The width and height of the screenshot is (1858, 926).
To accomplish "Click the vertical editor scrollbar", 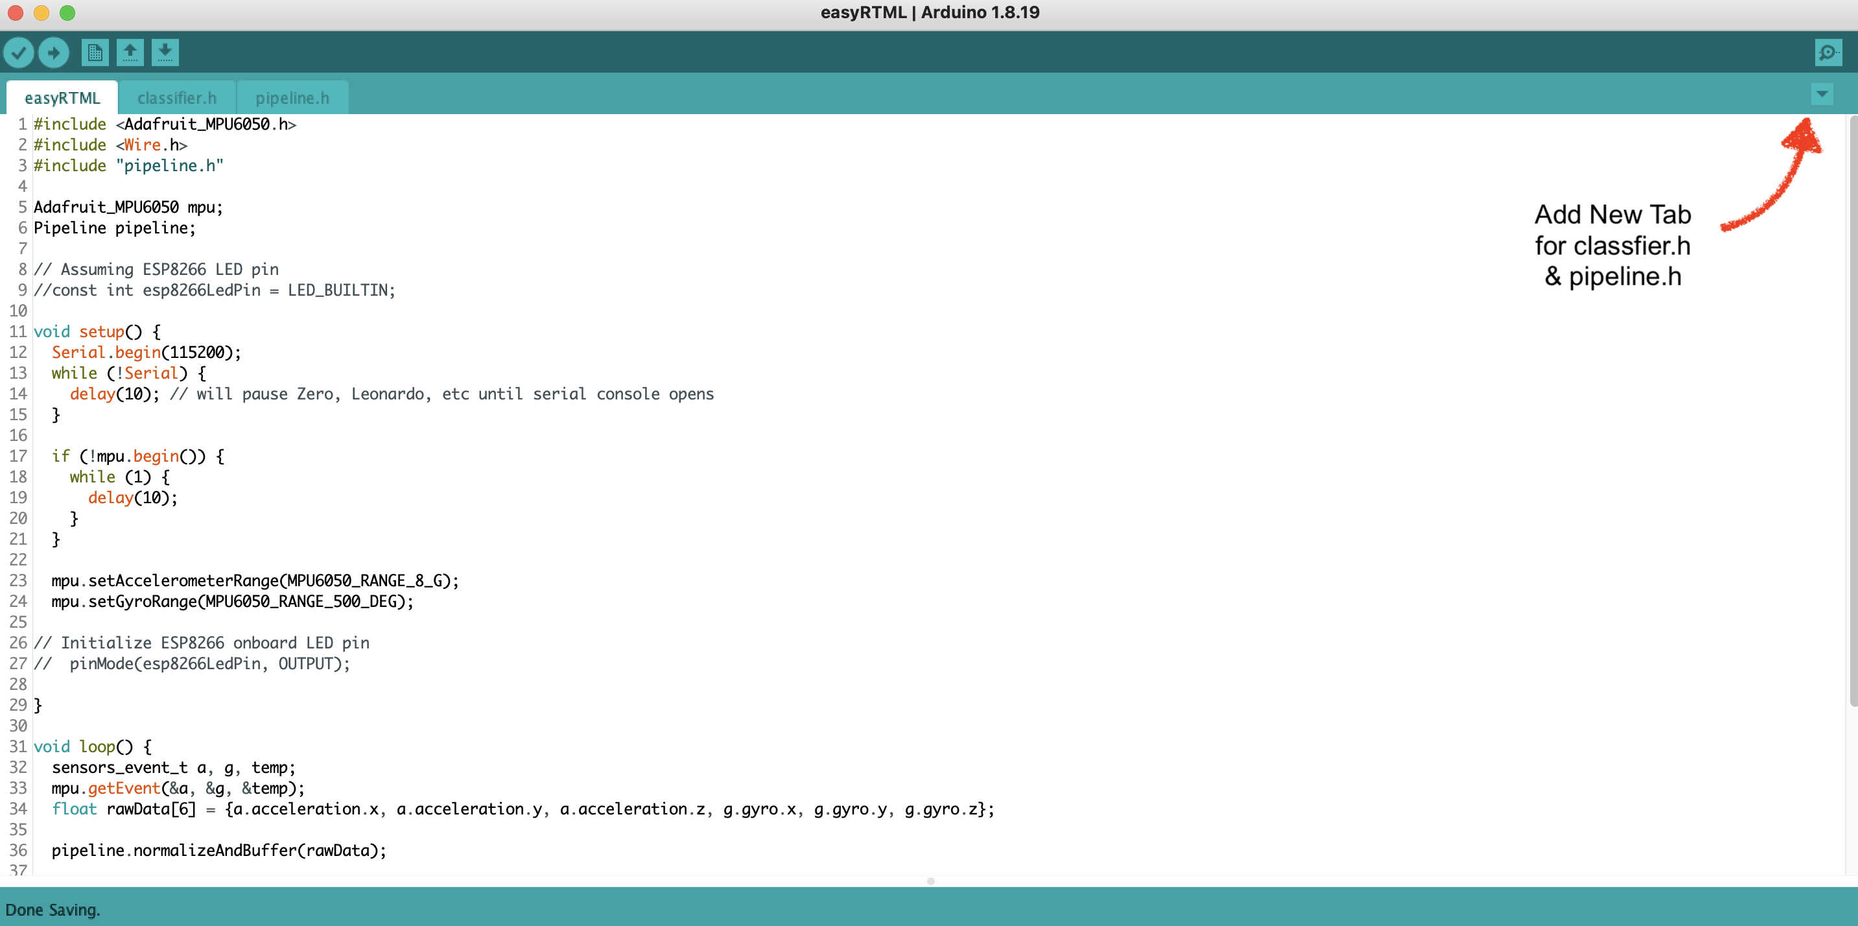I will point(1852,411).
